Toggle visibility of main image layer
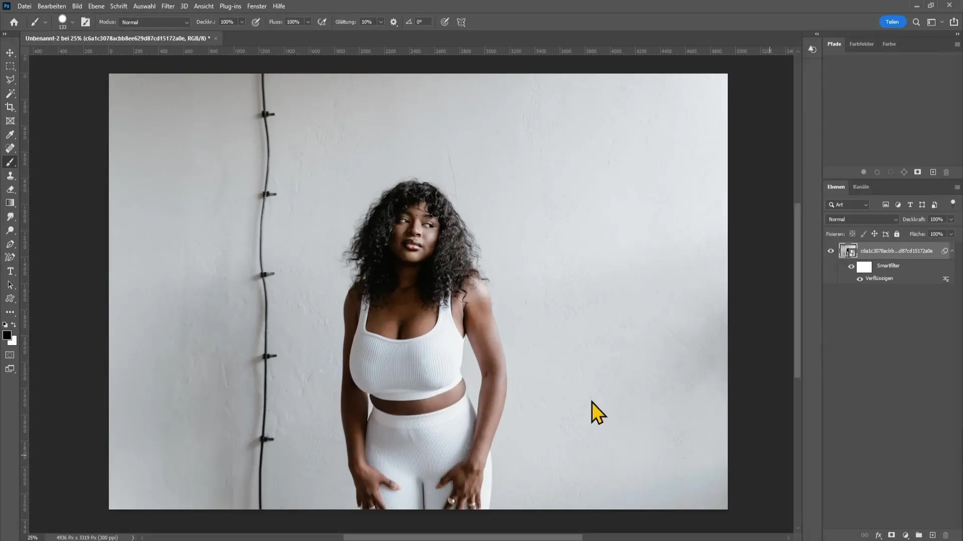Viewport: 963px width, 541px height. 831,249
